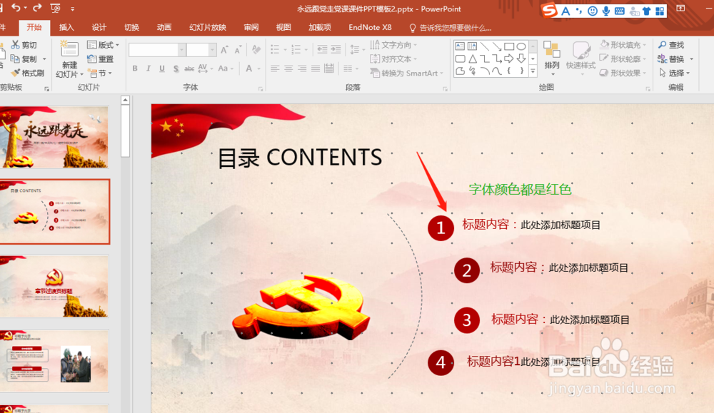714x413 pixels.
Task: Select the third slide thumbnail with section title
Action: point(54,287)
